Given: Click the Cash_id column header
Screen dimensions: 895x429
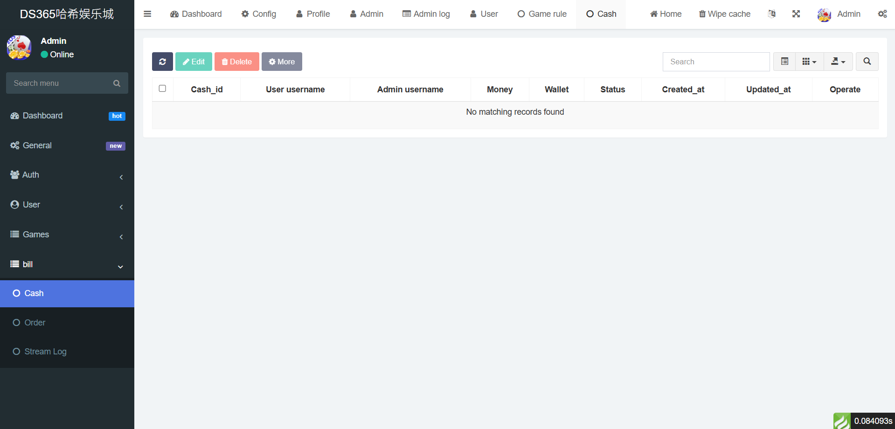Looking at the screenshot, I should tap(207, 90).
